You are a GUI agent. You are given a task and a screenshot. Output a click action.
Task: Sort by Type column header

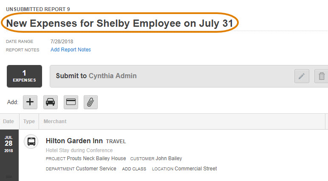[29, 122]
